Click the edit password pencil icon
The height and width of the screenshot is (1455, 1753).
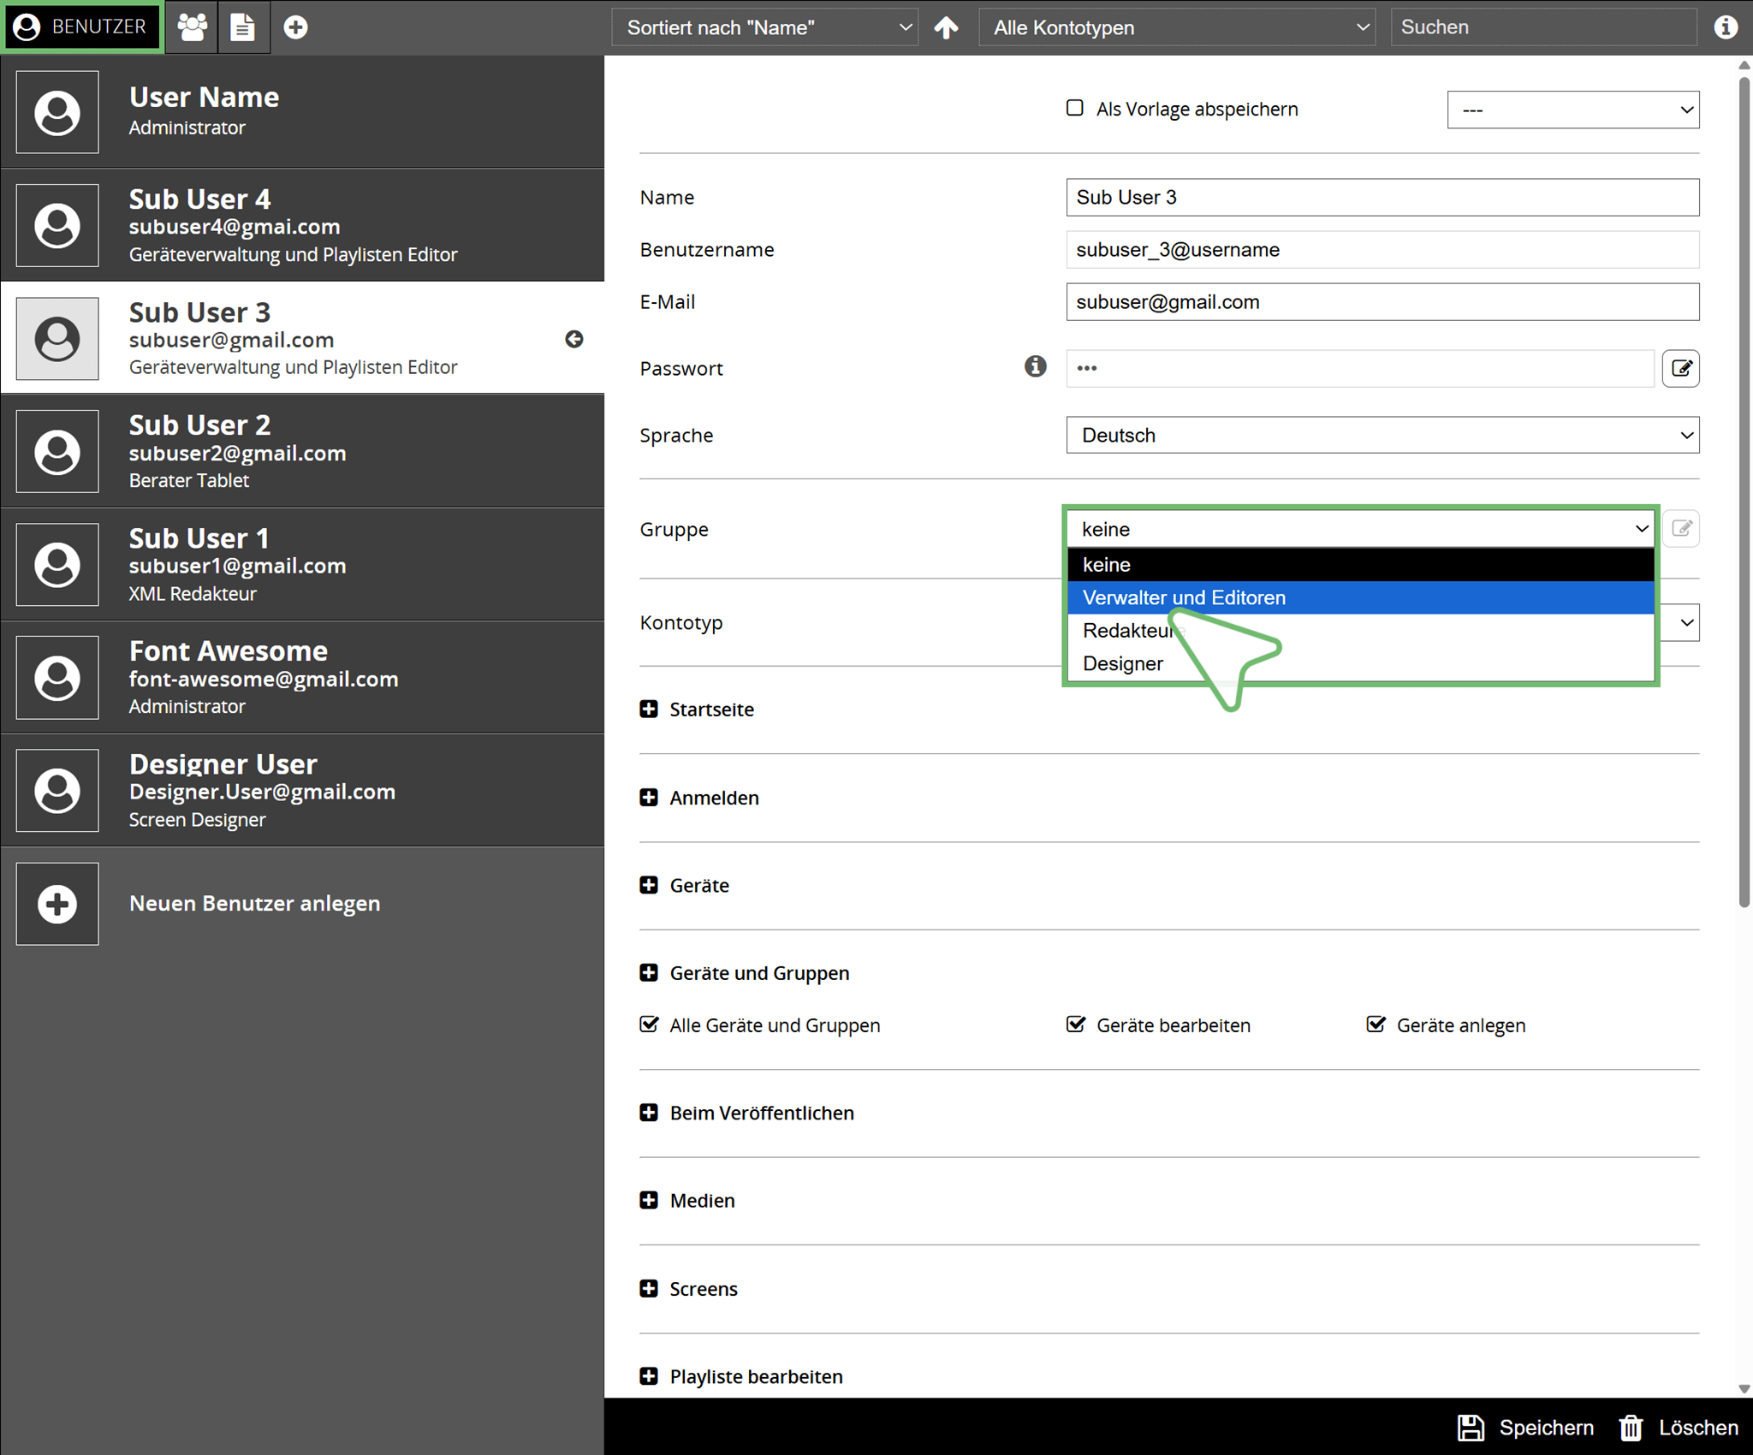[x=1680, y=369]
